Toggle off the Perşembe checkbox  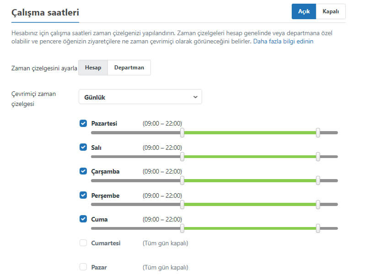click(x=83, y=195)
